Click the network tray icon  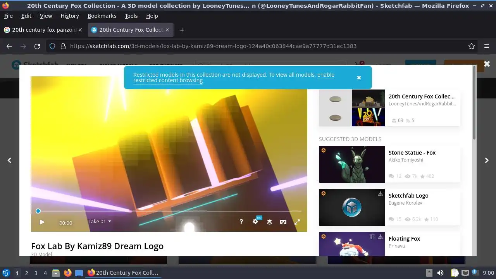tap(465, 273)
